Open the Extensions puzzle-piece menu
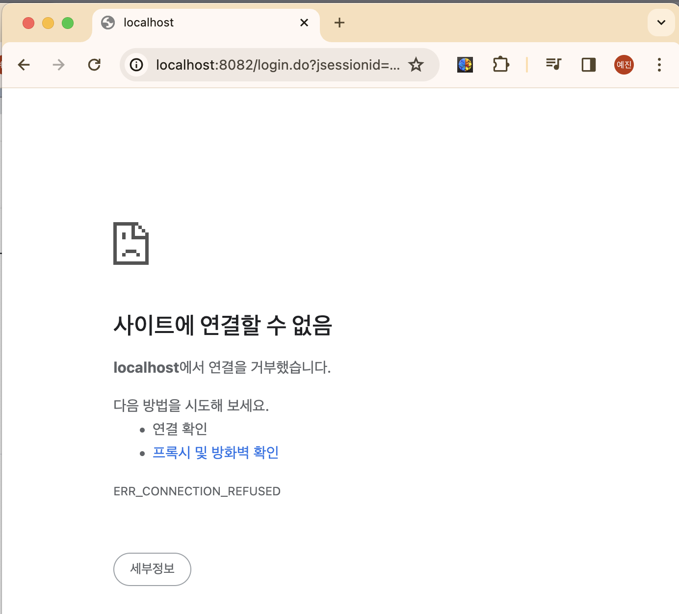 [x=501, y=65]
